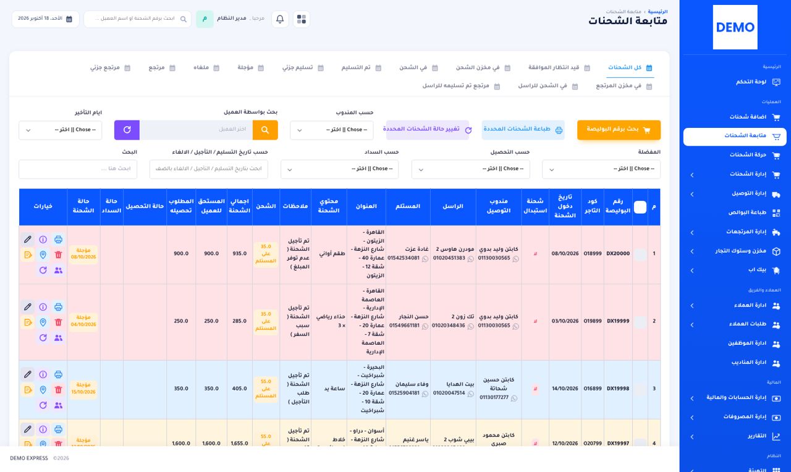Viewport: 791px width, 472px height.
Task: Check the checkbox for shipment DX19998
Action: point(640,389)
